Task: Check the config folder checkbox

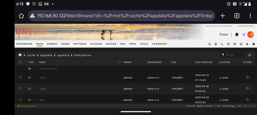Action: [21, 88]
